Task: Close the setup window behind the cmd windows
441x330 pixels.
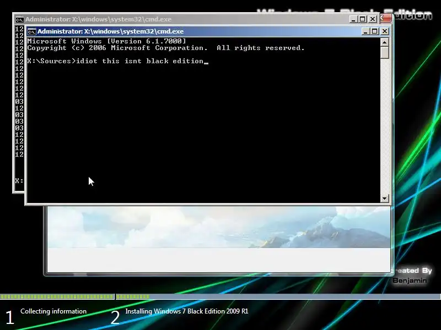Action: point(387,18)
